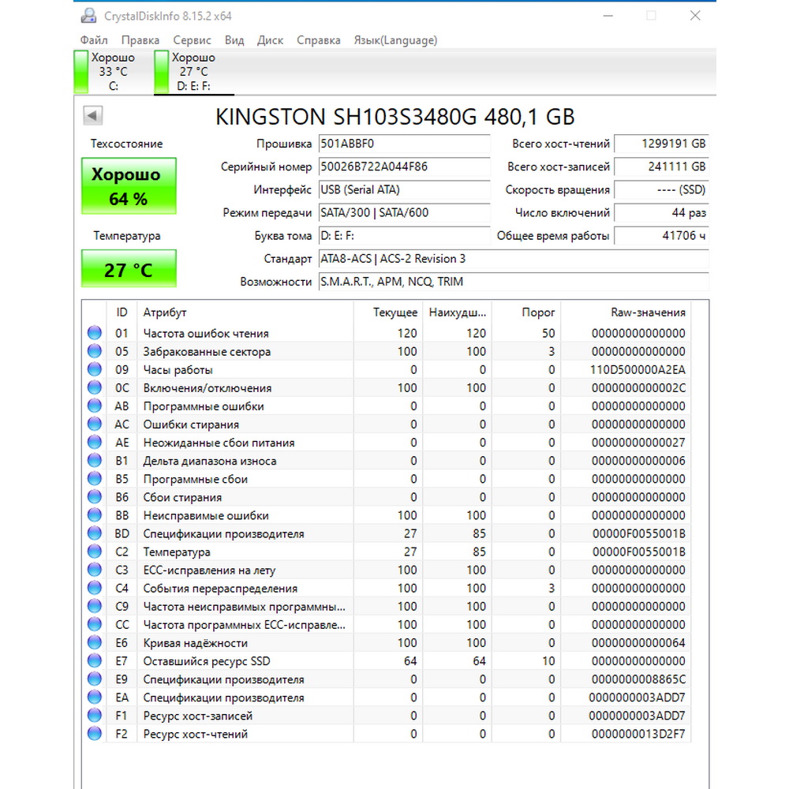Click the ID column header
The height and width of the screenshot is (789, 789).
click(122, 312)
